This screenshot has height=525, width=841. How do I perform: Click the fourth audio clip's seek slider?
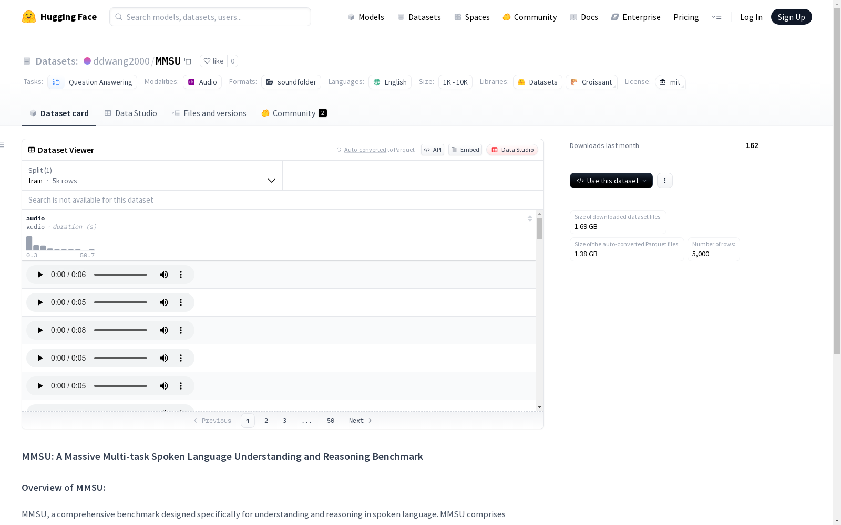coord(120,358)
